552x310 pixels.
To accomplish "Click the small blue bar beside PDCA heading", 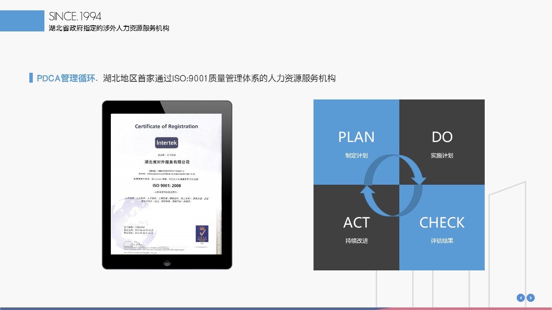I will coord(31,78).
